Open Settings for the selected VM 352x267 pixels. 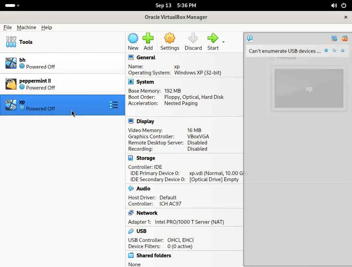point(170,42)
